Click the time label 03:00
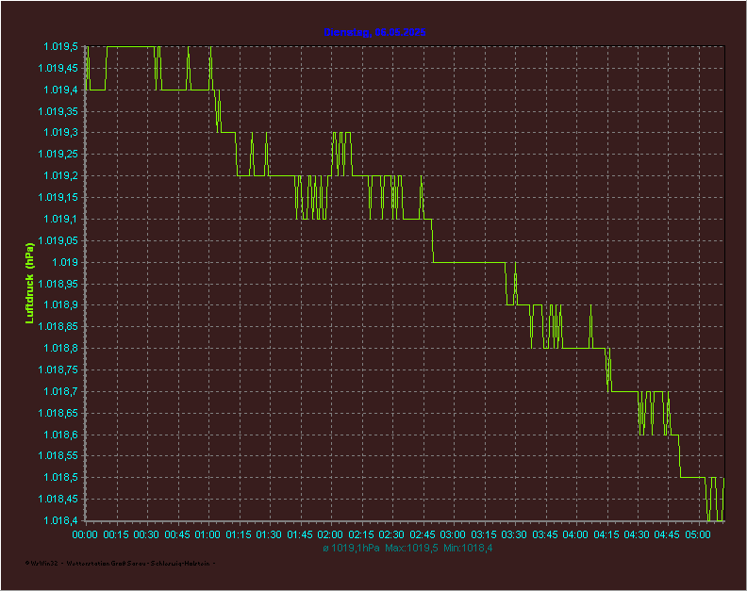 click(453, 534)
